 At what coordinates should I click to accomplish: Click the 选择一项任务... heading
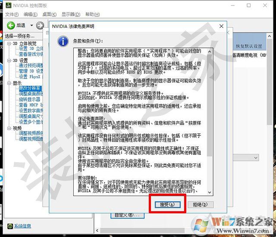click(20, 36)
